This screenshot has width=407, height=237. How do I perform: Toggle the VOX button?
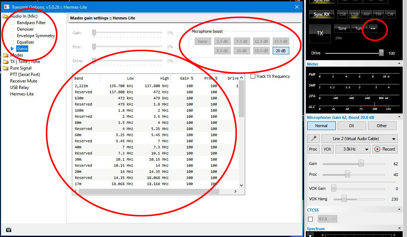[327, 149]
